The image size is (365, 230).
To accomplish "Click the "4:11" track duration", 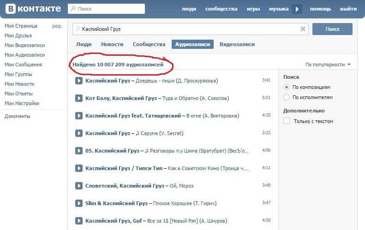I will point(266,168).
